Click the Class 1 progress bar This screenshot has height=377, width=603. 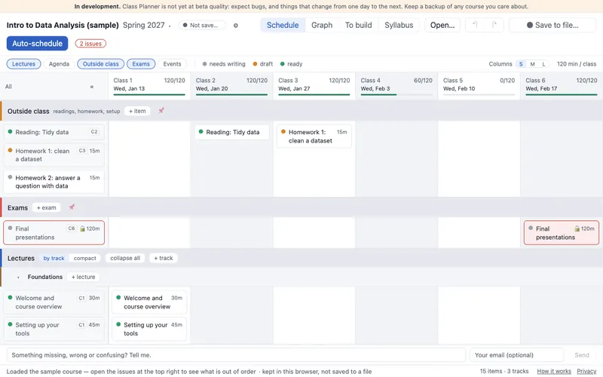point(149,95)
